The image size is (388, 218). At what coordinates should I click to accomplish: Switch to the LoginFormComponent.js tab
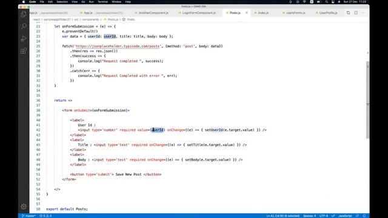[x=197, y=13]
